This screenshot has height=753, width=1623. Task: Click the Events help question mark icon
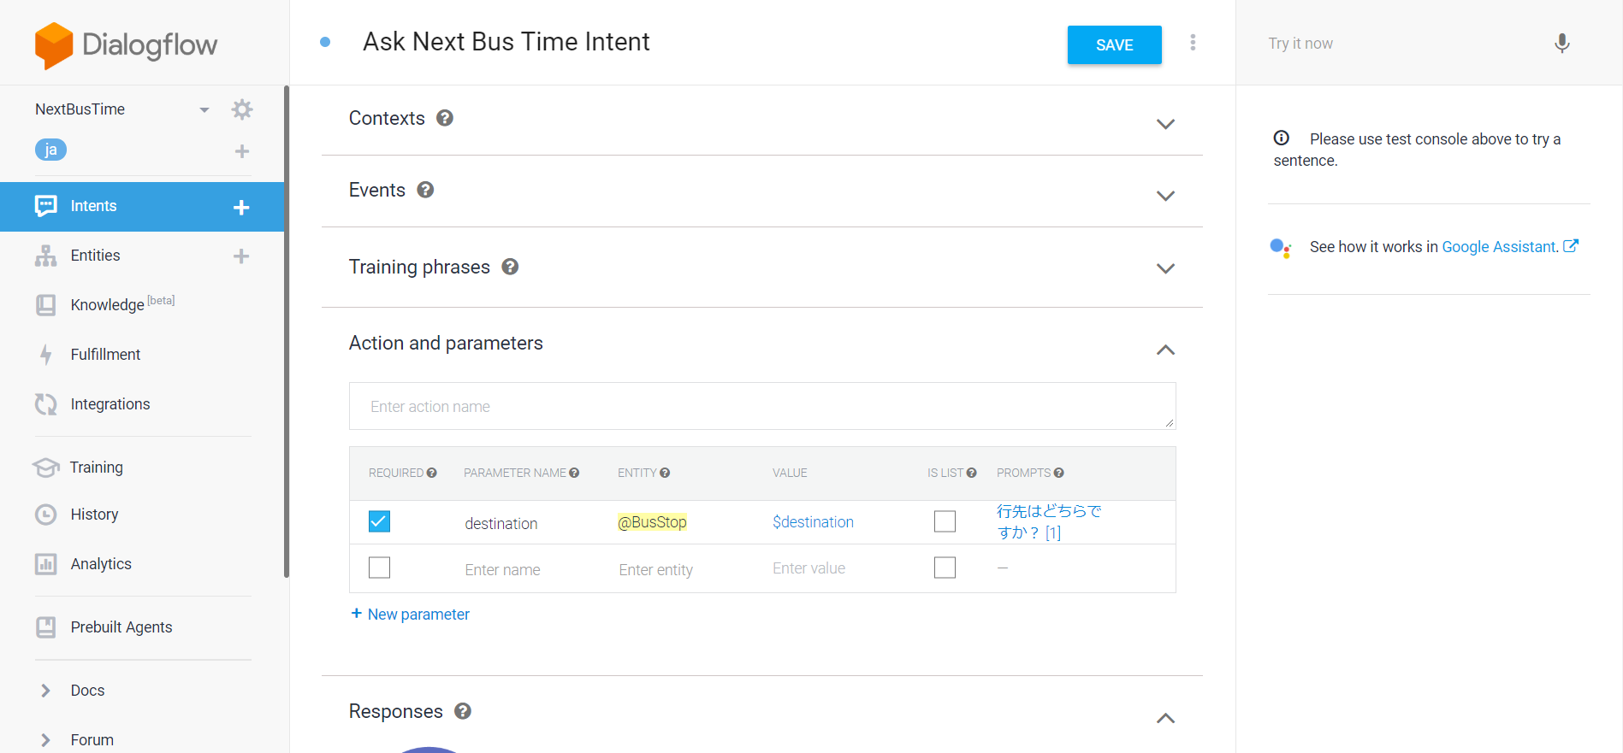tap(425, 190)
